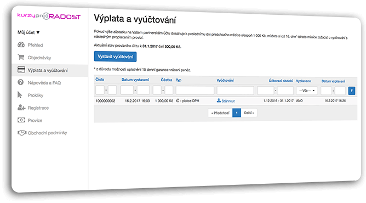Image resolution: width=366 pixels, height=203 pixels.
Task: Open Prokliky section
Action: (36, 95)
